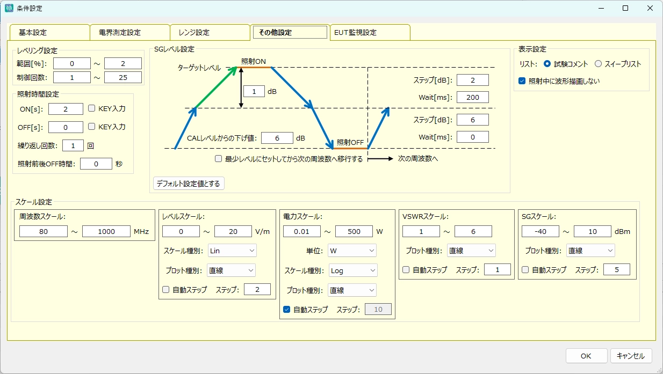Click the キャンセル button
Image resolution: width=663 pixels, height=374 pixels.
(x=631, y=356)
